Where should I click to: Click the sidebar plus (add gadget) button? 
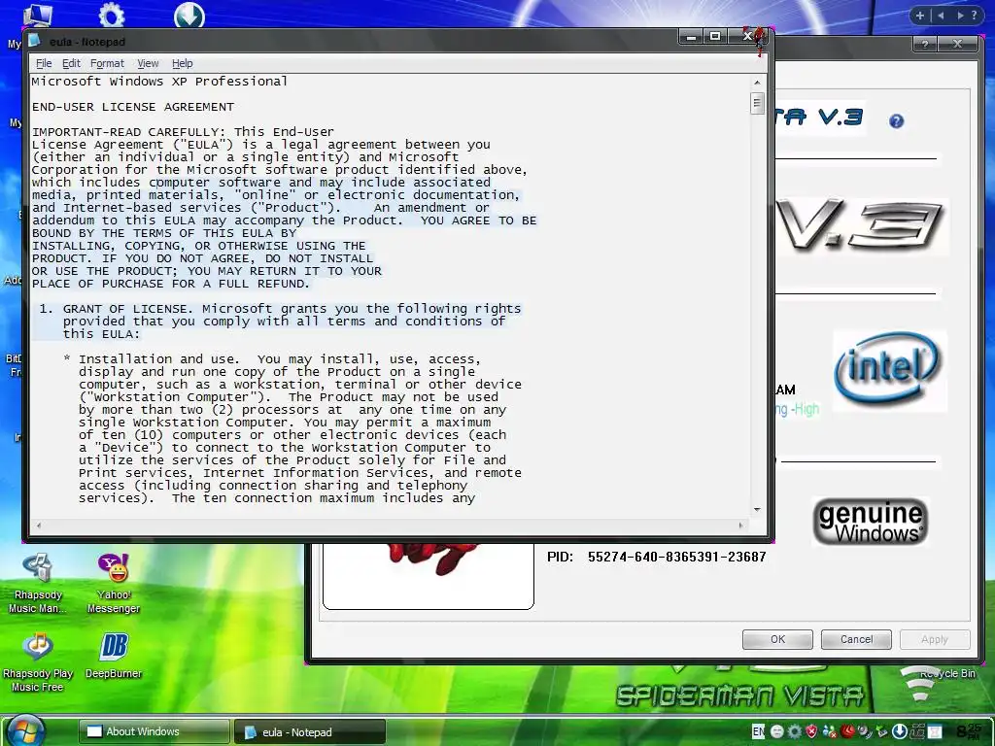click(x=919, y=16)
